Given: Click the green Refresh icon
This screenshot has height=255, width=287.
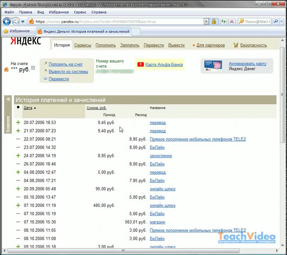Looking at the screenshot, I should (223, 22).
